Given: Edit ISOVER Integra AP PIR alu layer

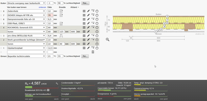Looking at the screenshot, I should tap(88, 15).
